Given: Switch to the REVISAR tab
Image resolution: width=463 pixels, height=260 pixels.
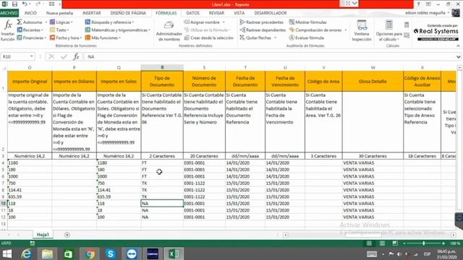Looking at the screenshot, I should (216, 13).
